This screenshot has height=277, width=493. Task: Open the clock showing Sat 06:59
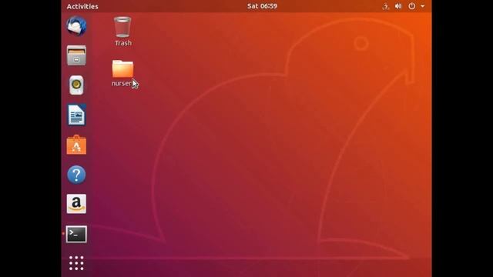tap(262, 6)
